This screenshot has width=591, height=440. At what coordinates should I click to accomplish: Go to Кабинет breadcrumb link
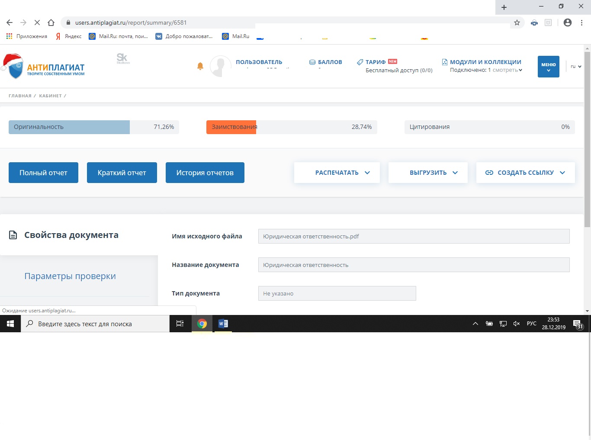click(x=50, y=96)
